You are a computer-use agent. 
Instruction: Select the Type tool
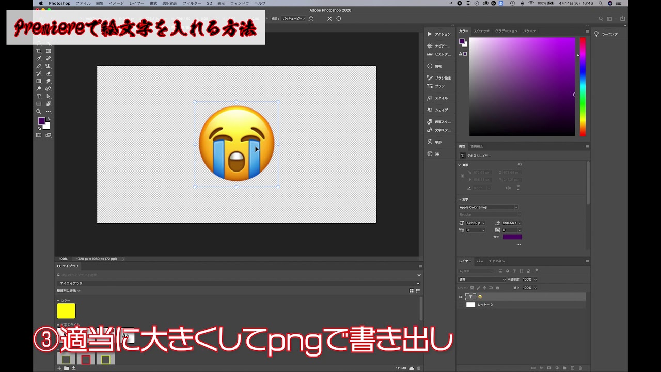[39, 96]
